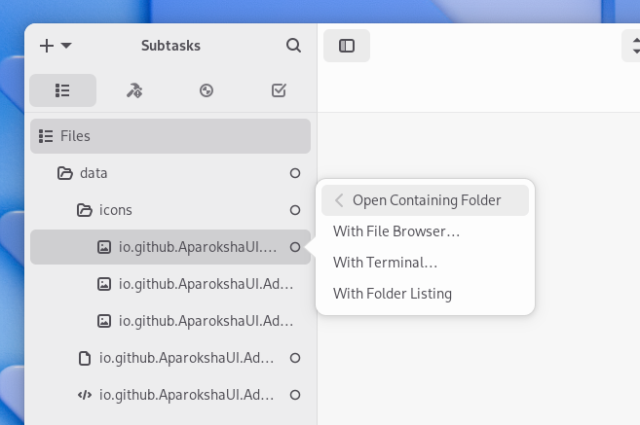Go back via Open Containing Folder
640x425 pixels.
point(425,200)
